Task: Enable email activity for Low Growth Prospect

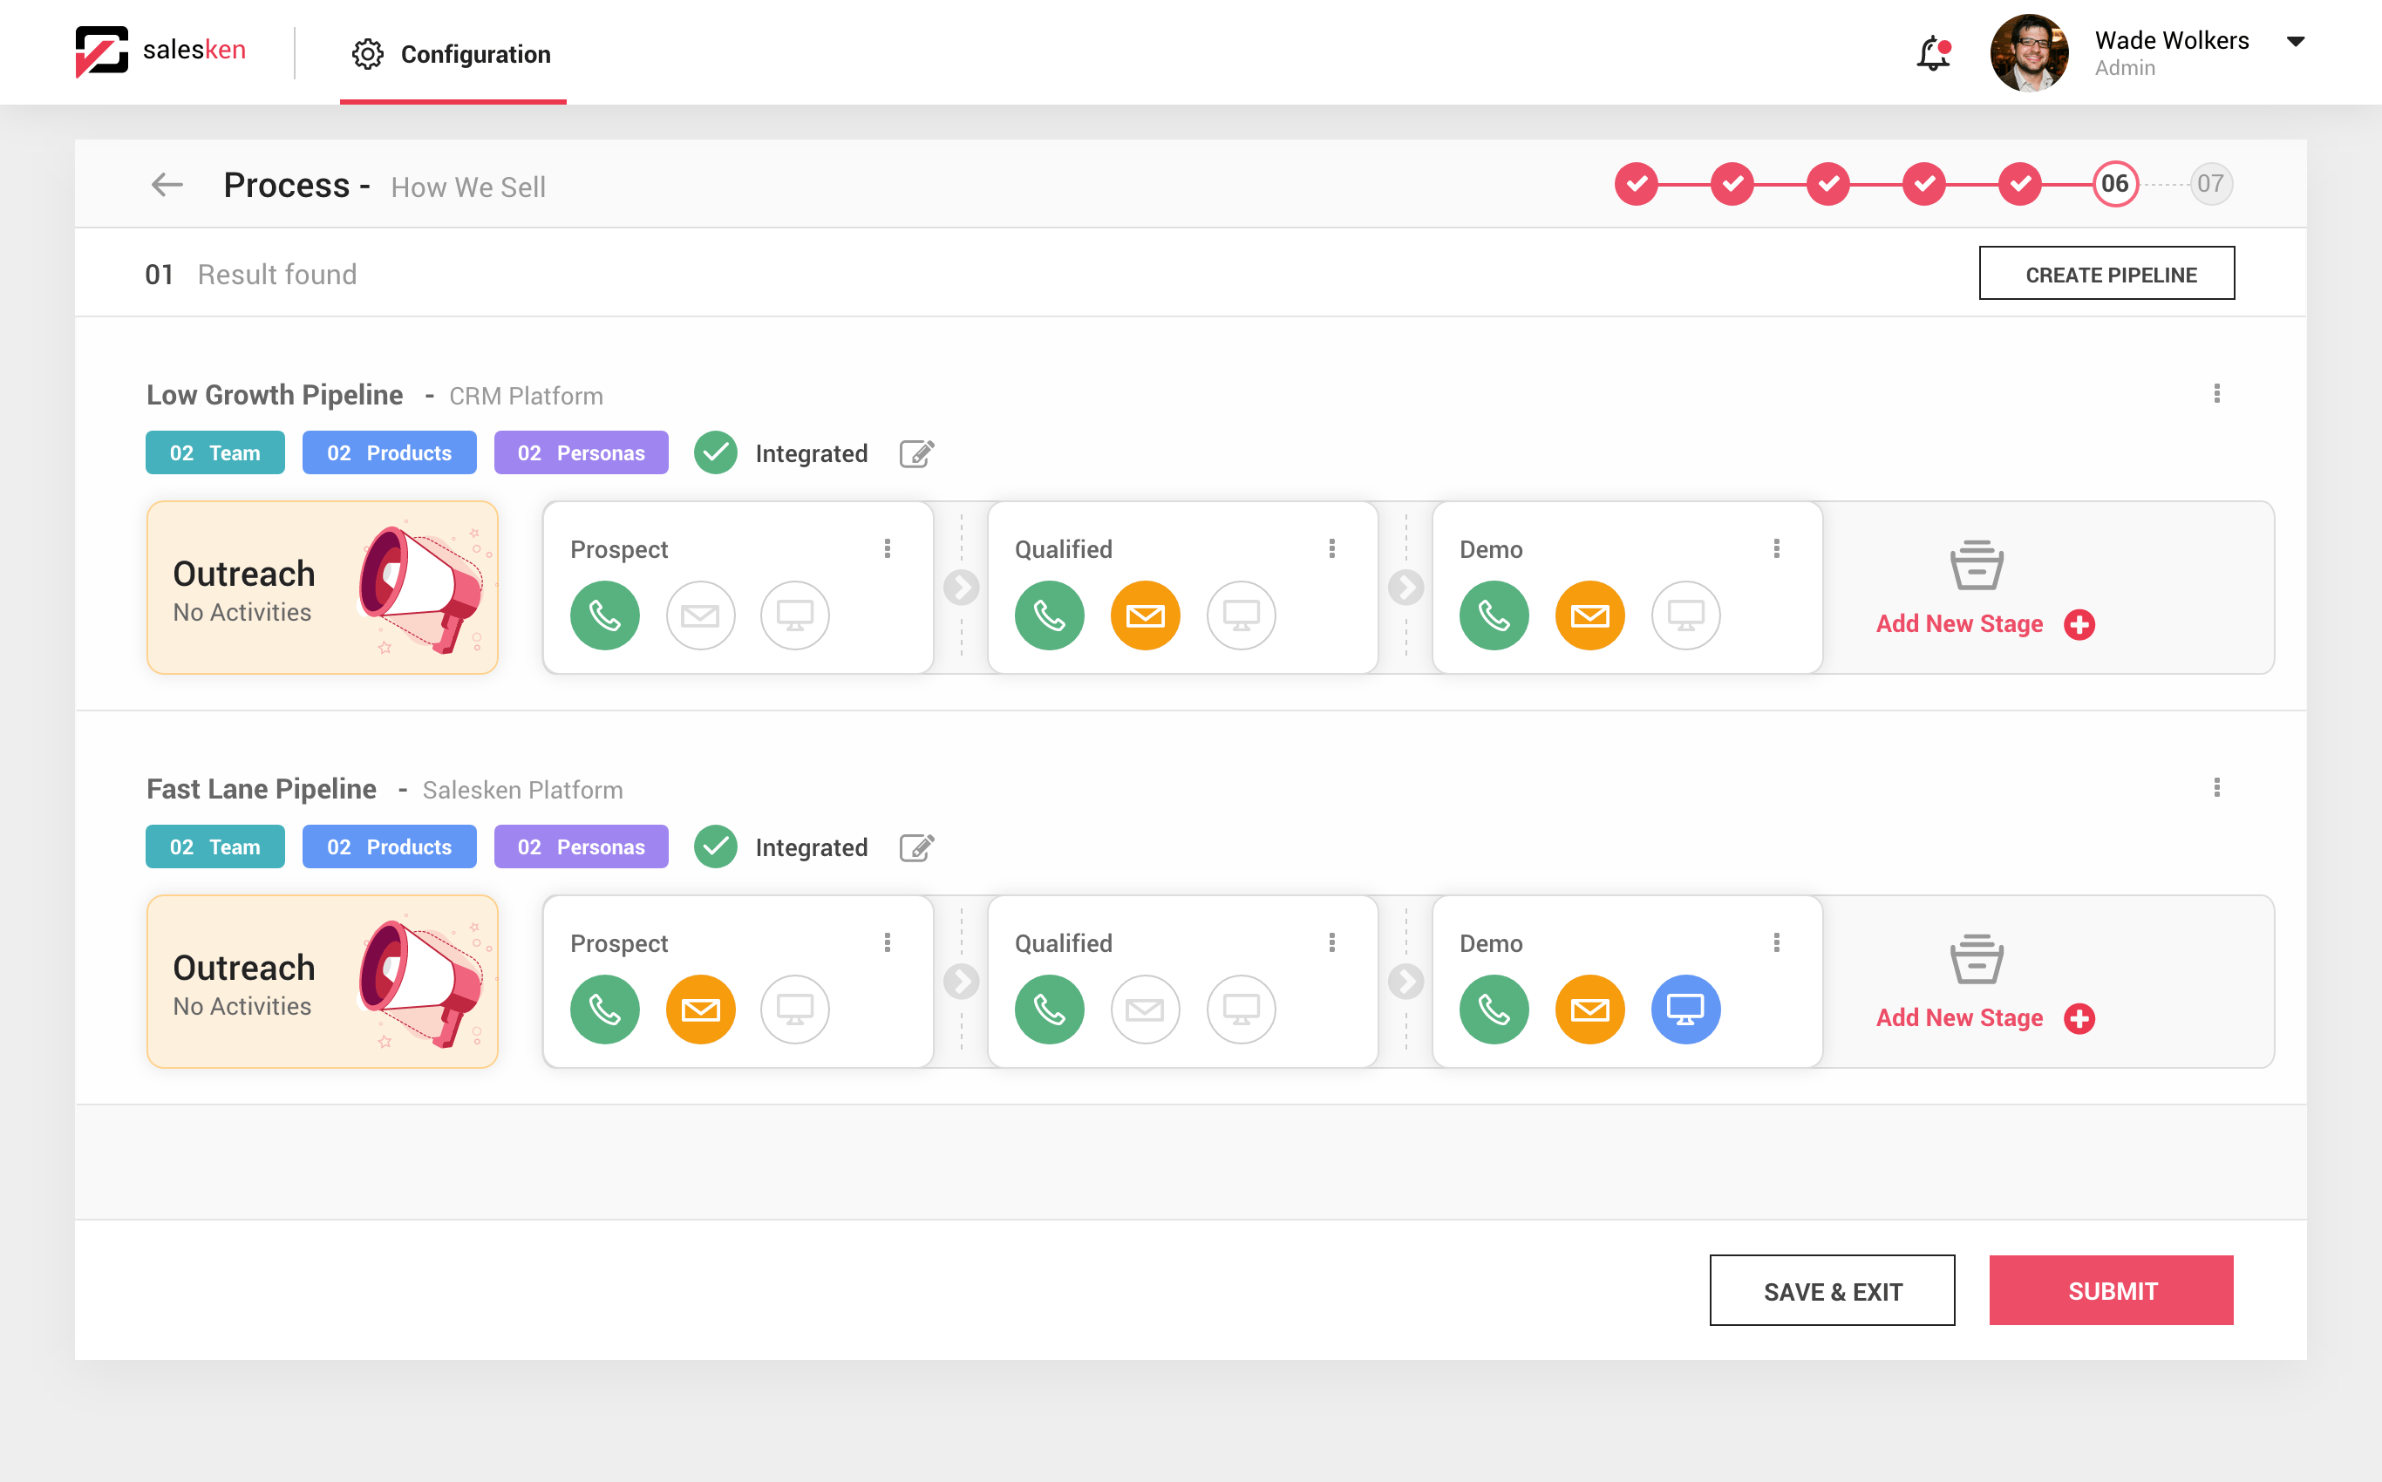Action: 700,615
